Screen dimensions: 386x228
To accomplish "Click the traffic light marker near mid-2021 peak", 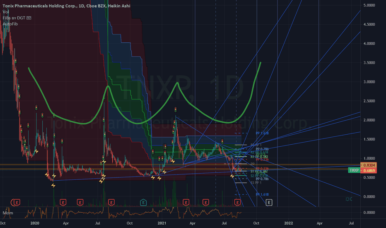I will click(222, 141).
